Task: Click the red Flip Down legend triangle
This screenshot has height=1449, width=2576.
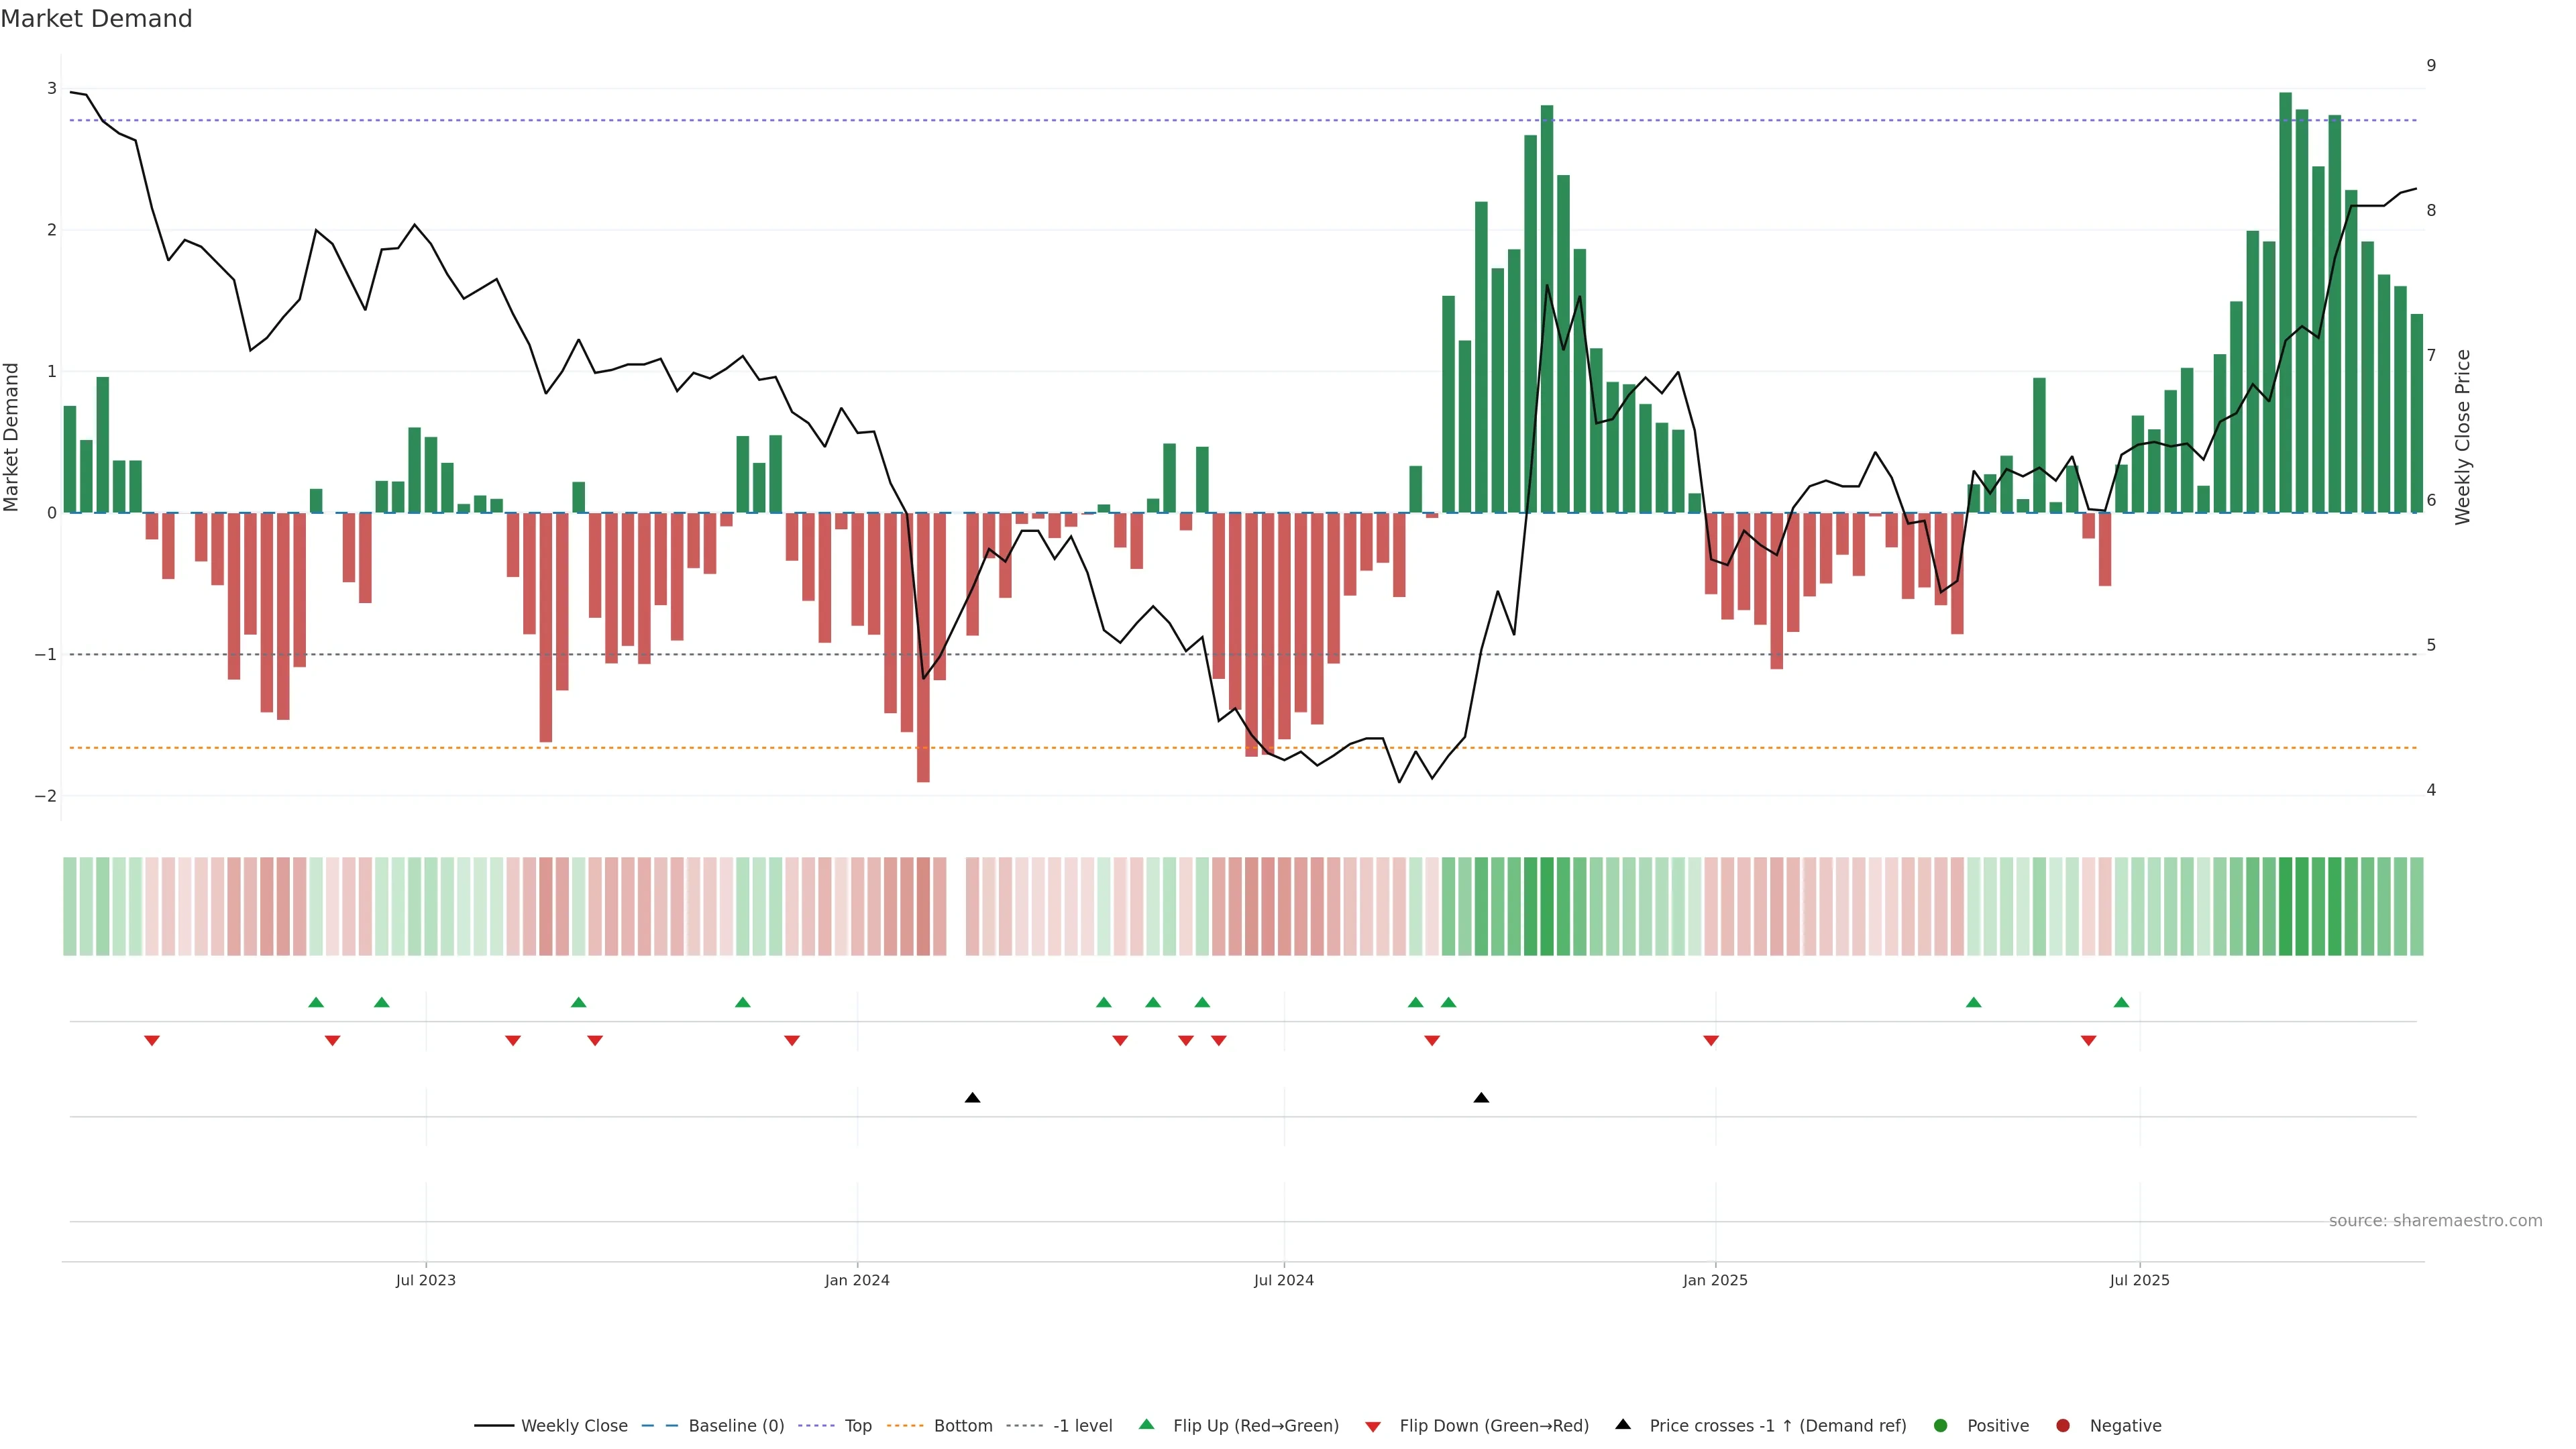Action: (1373, 1426)
